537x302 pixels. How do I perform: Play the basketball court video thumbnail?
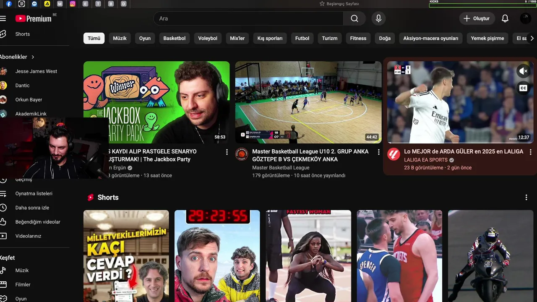point(308,102)
